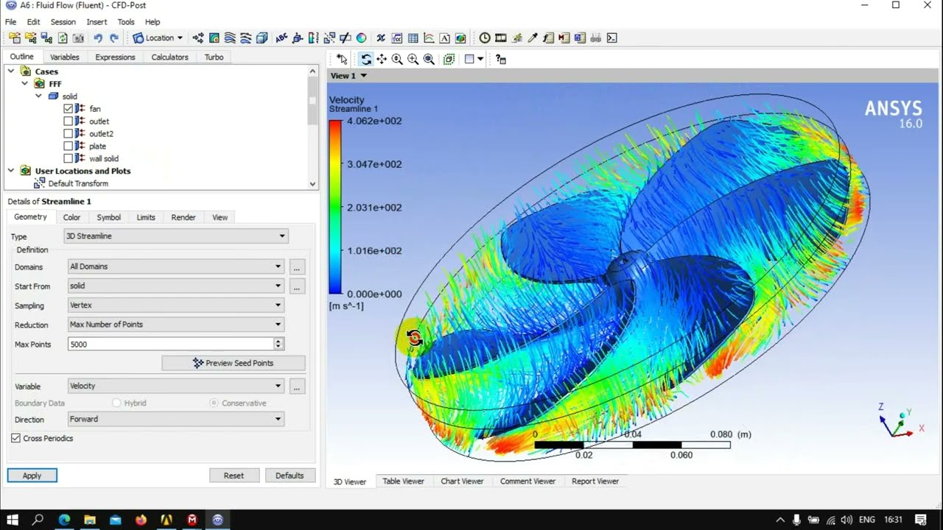This screenshot has width=943, height=530.
Task: Open the Chart Viewer tab
Action: (x=462, y=481)
